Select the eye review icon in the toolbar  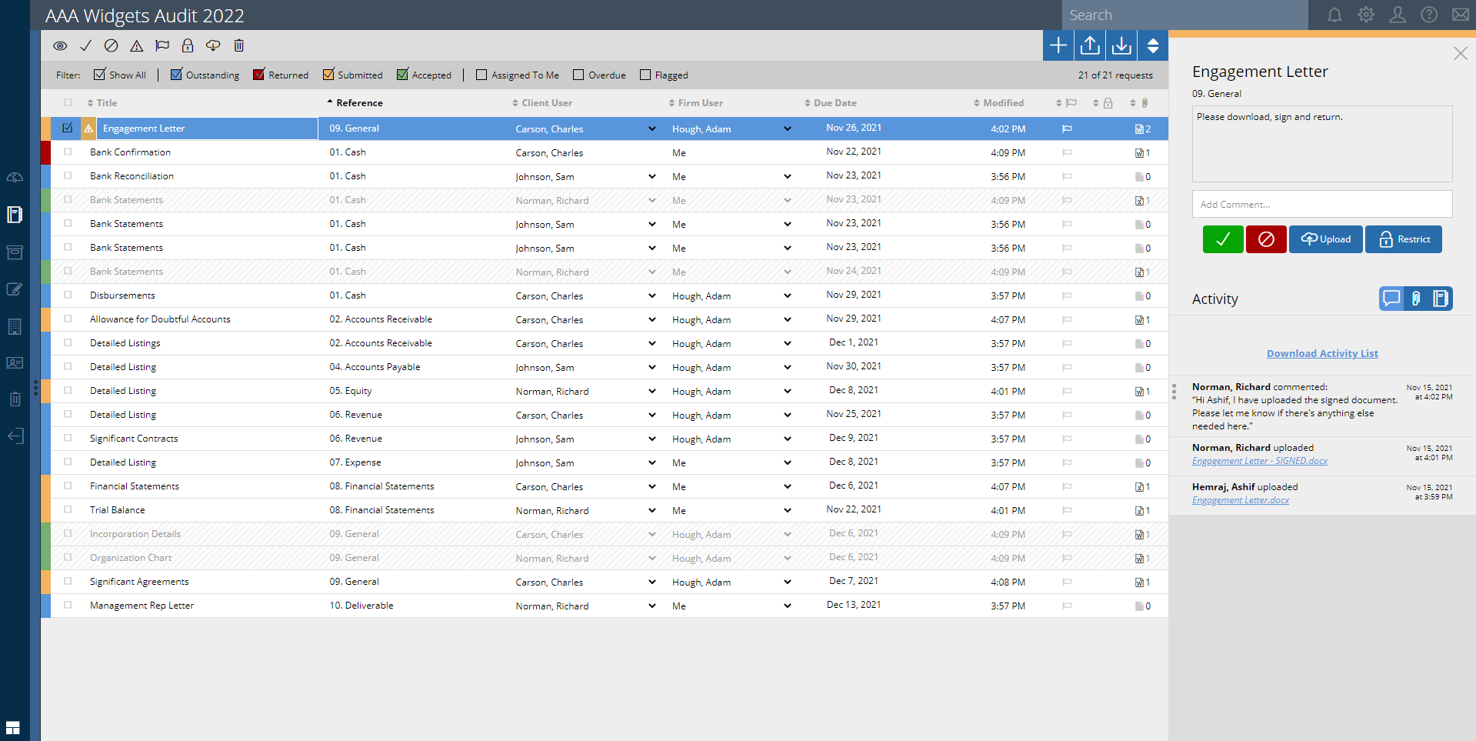[x=60, y=45]
